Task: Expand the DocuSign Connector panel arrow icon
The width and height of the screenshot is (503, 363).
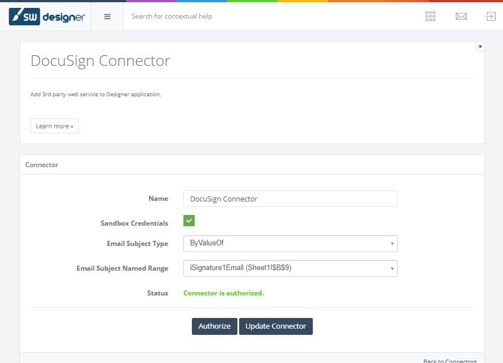Action: pos(480,47)
